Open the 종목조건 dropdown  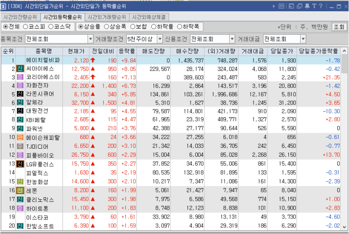tap(90, 39)
